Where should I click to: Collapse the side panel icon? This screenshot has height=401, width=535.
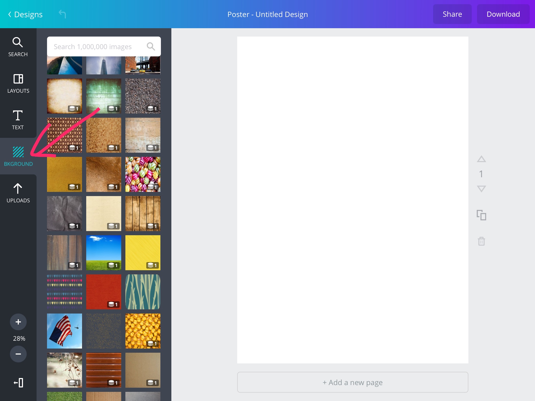pyautogui.click(x=18, y=383)
